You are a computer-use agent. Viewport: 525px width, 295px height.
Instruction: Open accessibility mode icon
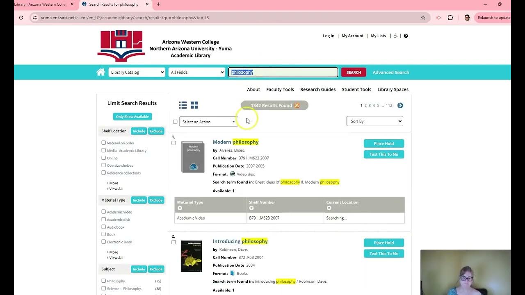click(x=395, y=36)
